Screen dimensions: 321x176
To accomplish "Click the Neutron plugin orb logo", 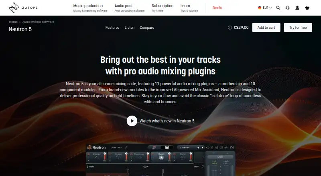I will (x=89, y=148).
